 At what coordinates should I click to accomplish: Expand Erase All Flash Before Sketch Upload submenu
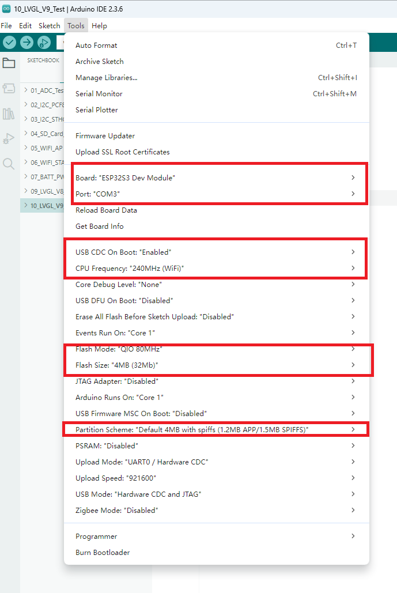[x=216, y=317]
